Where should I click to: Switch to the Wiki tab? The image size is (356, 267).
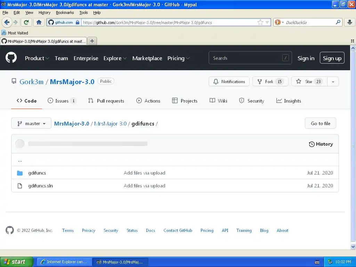coord(218,101)
